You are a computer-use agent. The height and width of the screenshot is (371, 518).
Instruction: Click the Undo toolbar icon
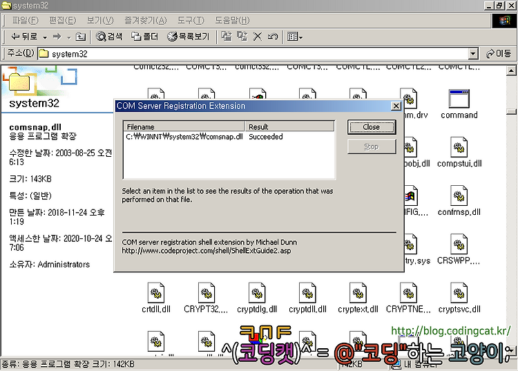pos(272,37)
